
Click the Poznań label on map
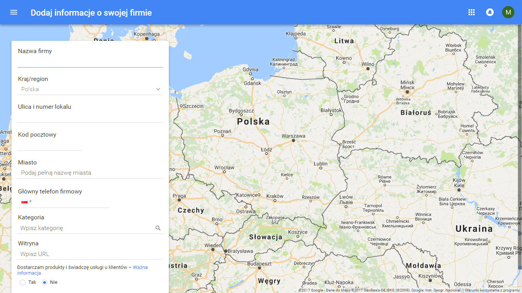(222, 131)
